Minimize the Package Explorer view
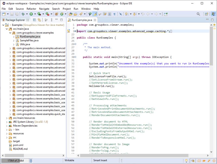The image size is (217, 164). coord(56,20)
